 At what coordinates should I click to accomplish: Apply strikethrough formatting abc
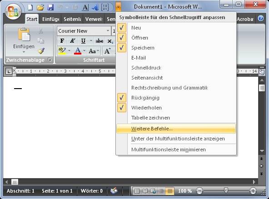[100, 41]
